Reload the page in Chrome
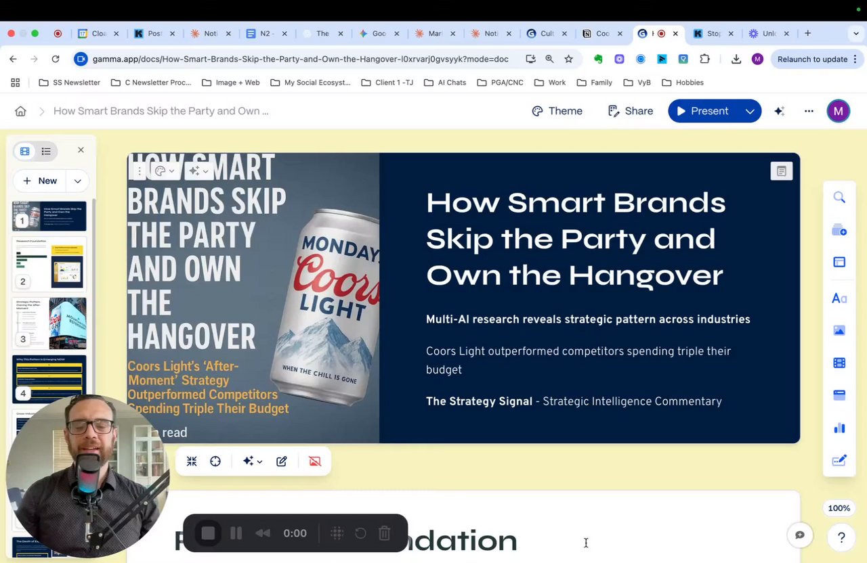The image size is (867, 563). [x=56, y=59]
